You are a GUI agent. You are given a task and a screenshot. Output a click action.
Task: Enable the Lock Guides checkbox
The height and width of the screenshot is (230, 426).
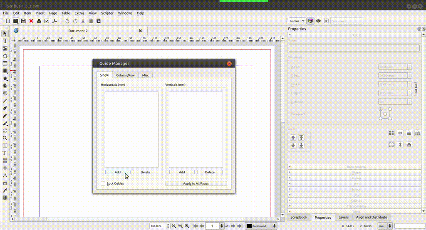tap(103, 183)
